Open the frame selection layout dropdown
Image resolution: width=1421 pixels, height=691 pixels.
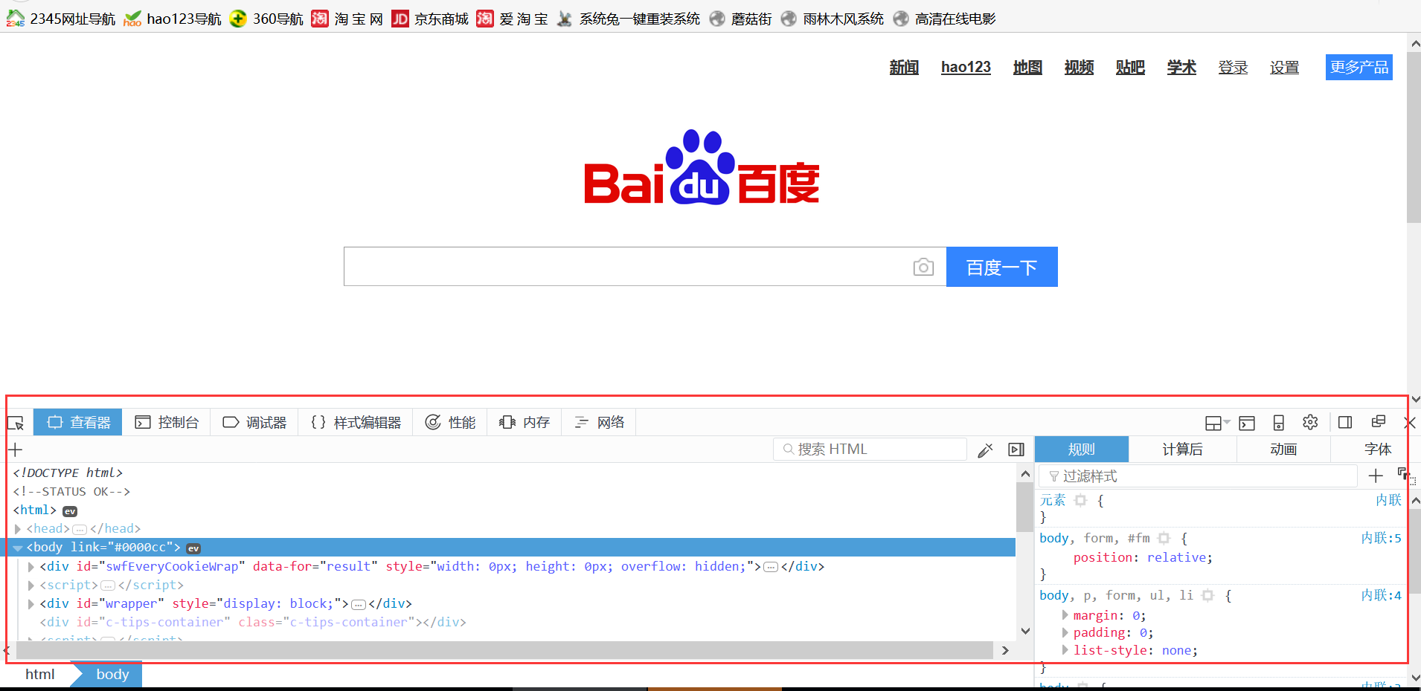(1217, 423)
